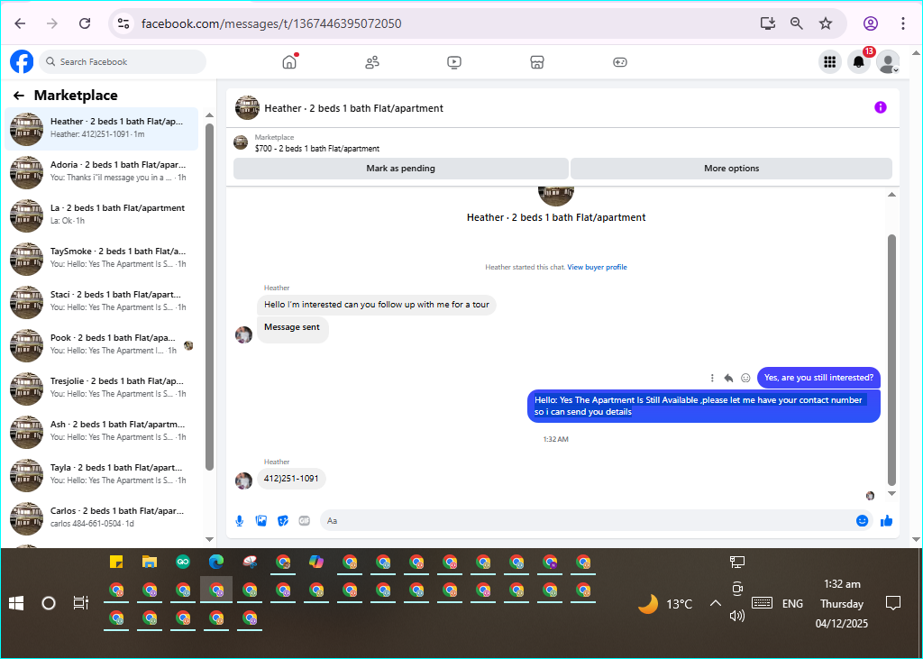This screenshot has width=923, height=659.
Task: Click More options button
Action: [x=731, y=169]
